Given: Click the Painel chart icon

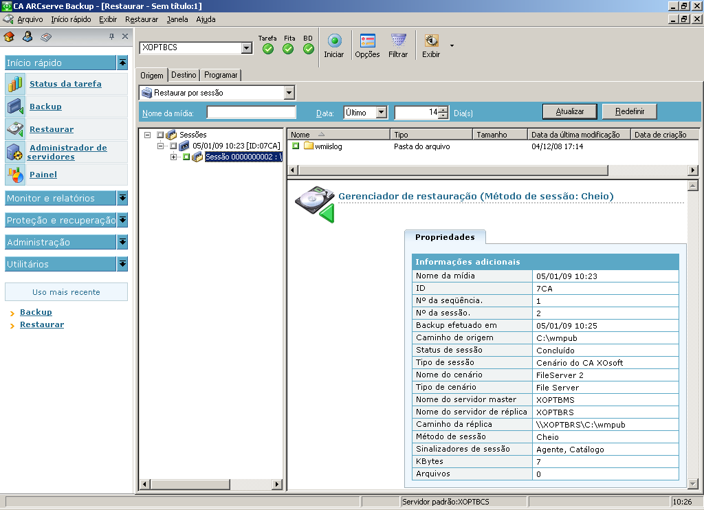Looking at the screenshot, I should pos(16,175).
